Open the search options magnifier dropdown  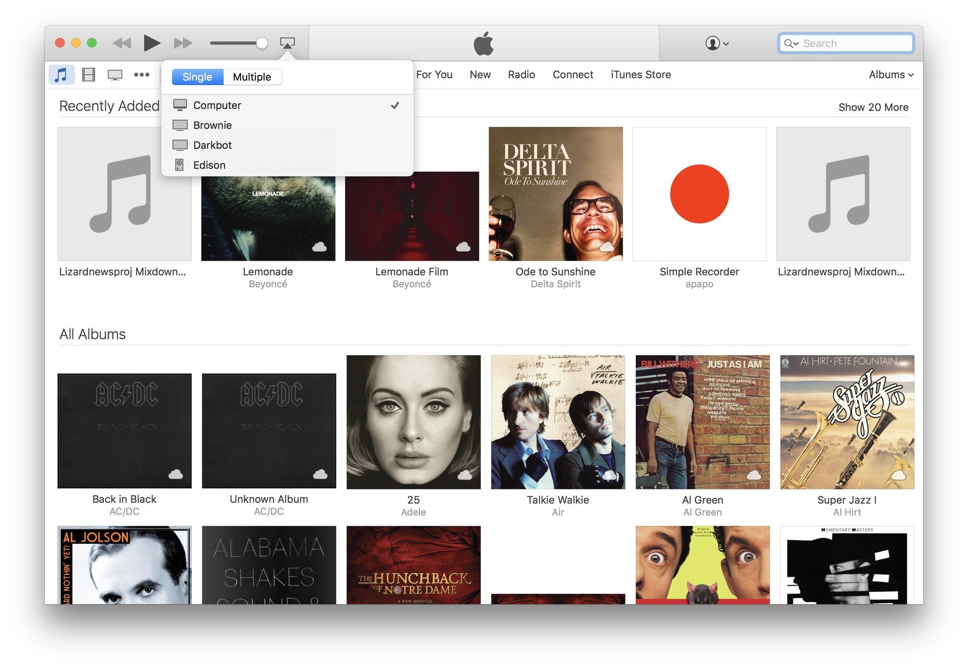pos(791,43)
